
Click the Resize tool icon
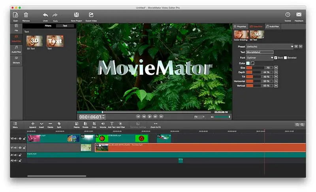[x=77, y=124]
